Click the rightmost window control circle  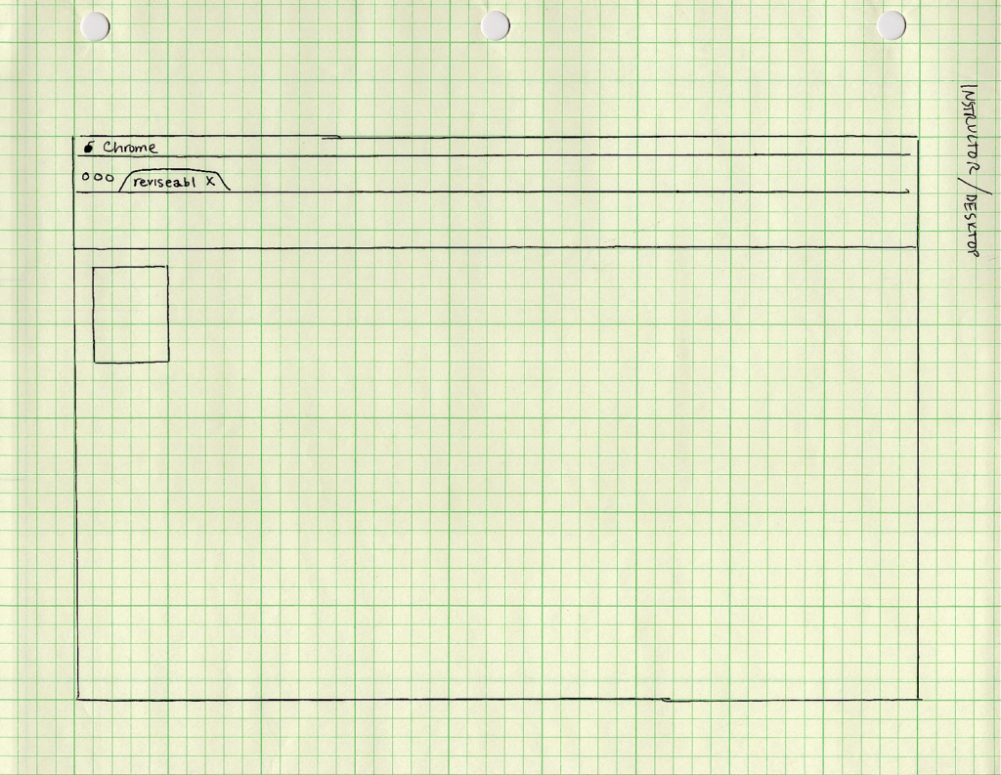pyautogui.click(x=109, y=179)
